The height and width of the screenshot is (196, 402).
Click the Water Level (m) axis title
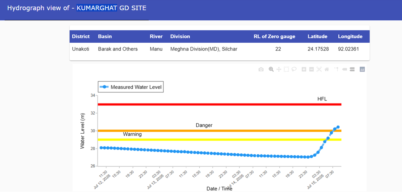[x=82, y=131]
